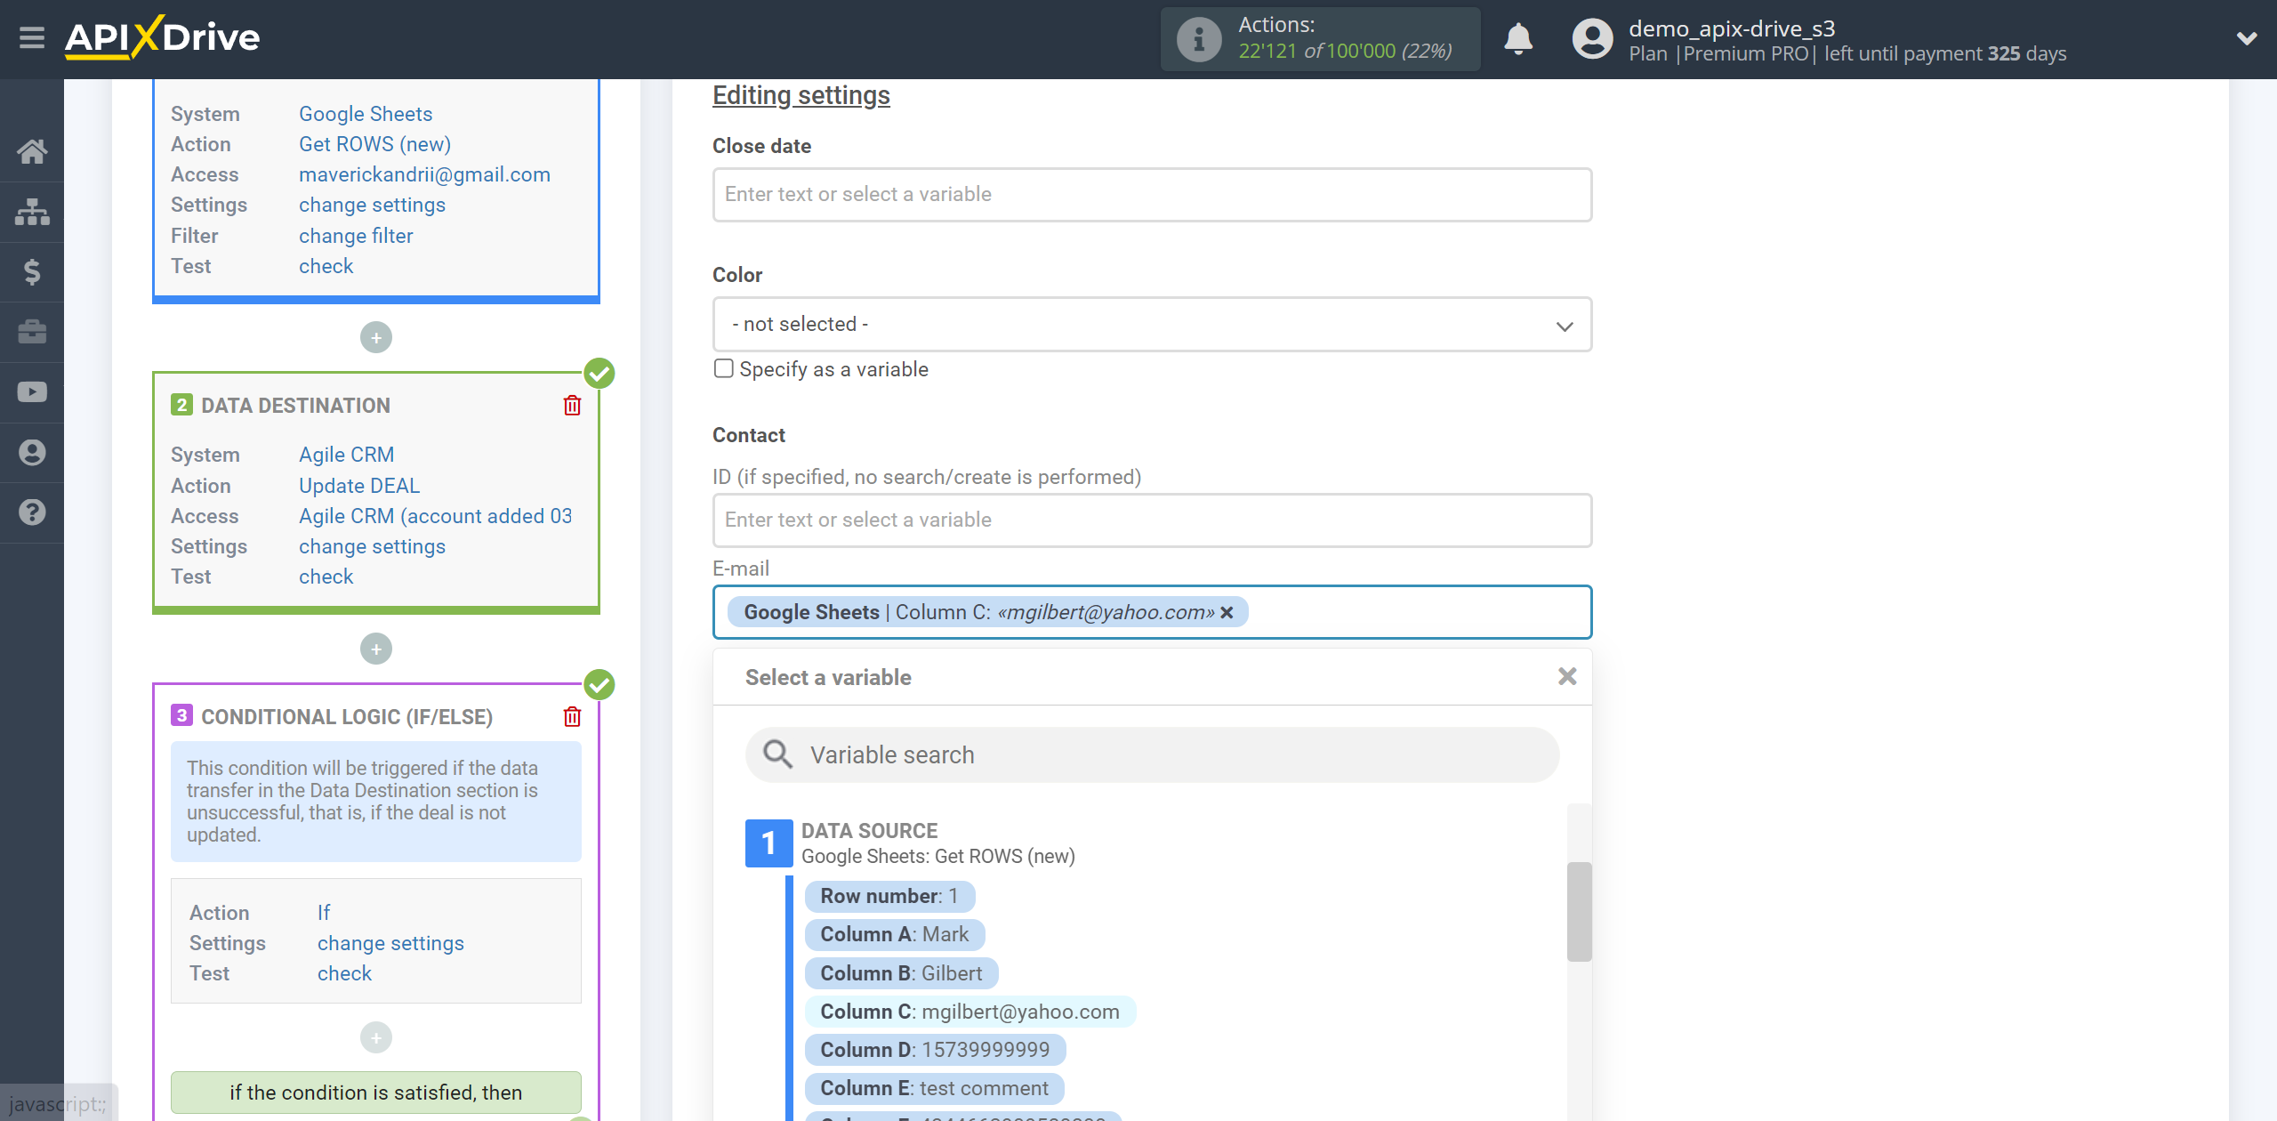Add a step inside Conditional Logic
This screenshot has width=2277, height=1121.
376,1037
